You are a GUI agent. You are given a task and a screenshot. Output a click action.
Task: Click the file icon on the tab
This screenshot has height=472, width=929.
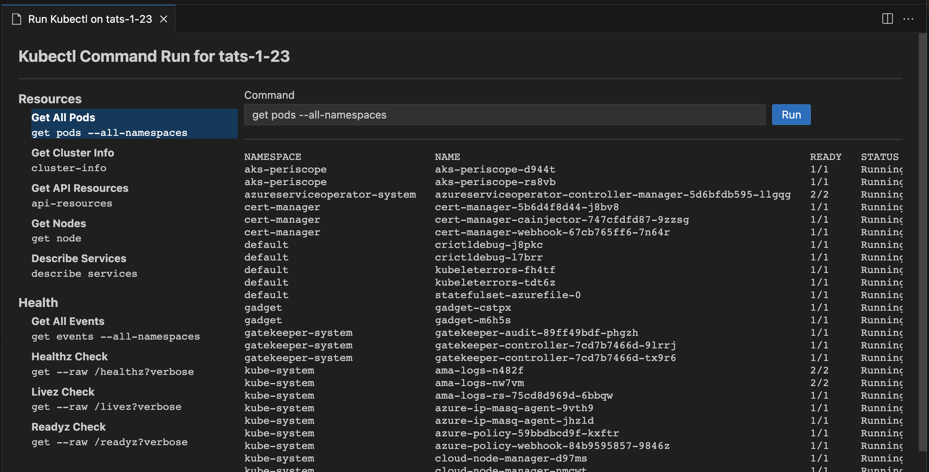point(17,19)
